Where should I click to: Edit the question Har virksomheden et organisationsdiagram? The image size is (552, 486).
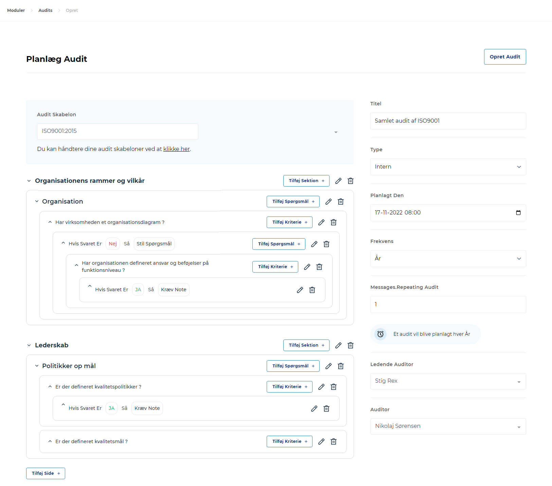click(x=321, y=222)
